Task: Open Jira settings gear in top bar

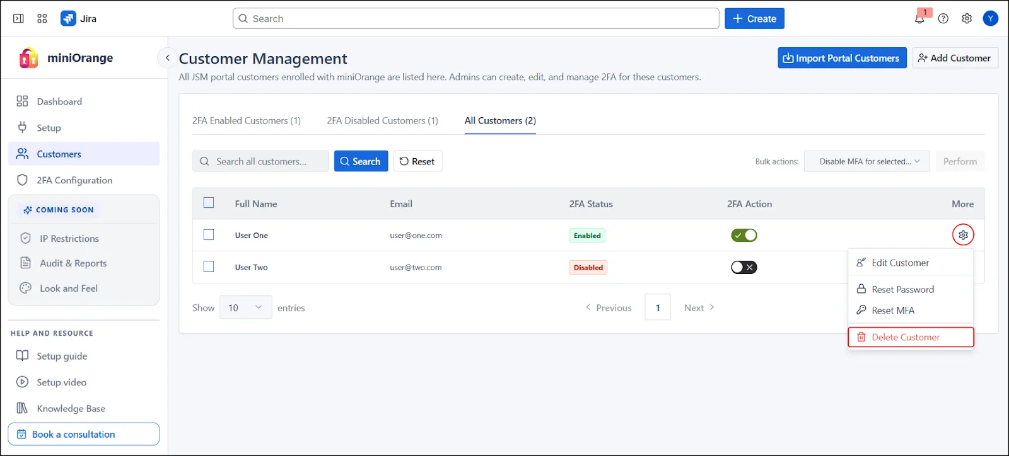Action: coord(967,19)
